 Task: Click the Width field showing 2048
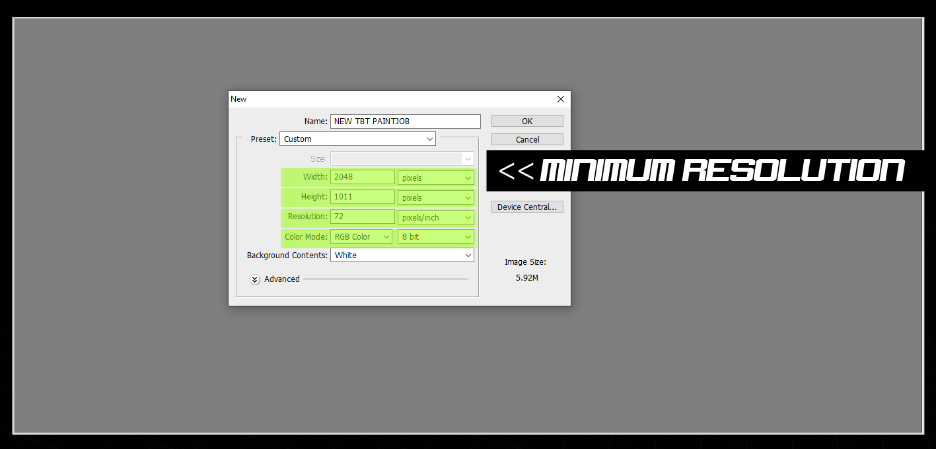362,177
